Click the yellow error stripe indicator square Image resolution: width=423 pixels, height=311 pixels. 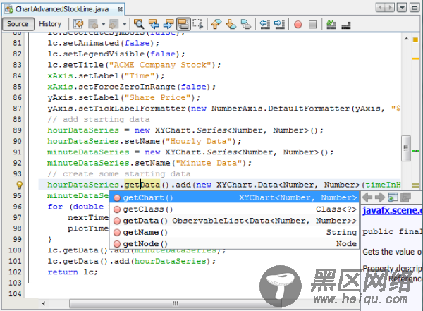pyautogui.click(x=415, y=40)
